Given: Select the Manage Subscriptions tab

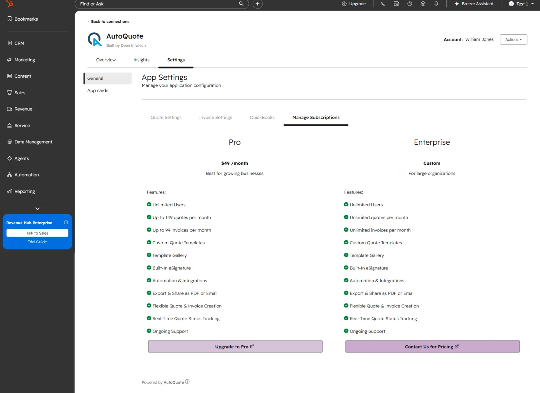Looking at the screenshot, I should (316, 118).
